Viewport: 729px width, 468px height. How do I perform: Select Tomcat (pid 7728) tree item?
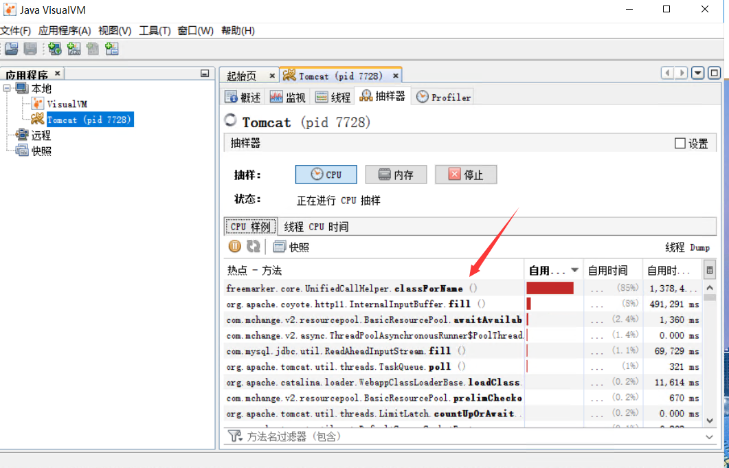pyautogui.click(x=90, y=120)
